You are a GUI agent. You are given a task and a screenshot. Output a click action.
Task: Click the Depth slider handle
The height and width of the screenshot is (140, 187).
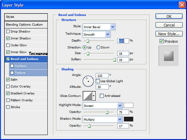click(x=88, y=41)
